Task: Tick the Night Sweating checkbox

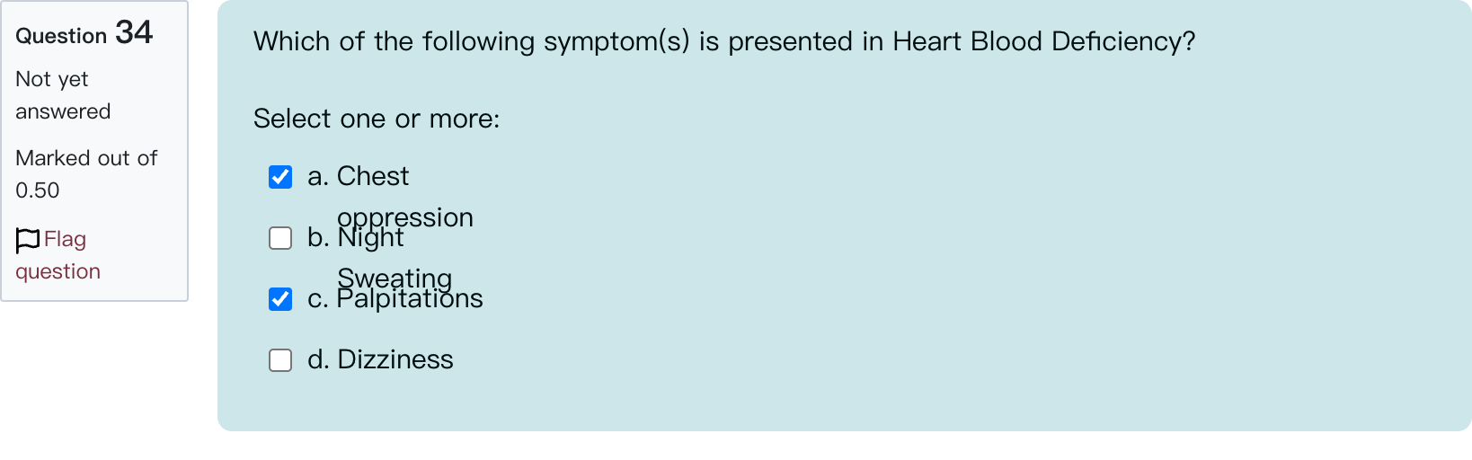Action: 280,238
